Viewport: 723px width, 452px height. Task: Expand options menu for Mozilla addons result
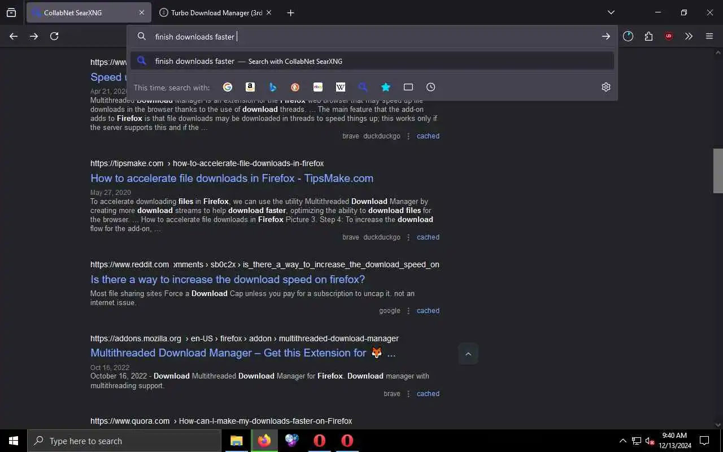tap(408, 394)
